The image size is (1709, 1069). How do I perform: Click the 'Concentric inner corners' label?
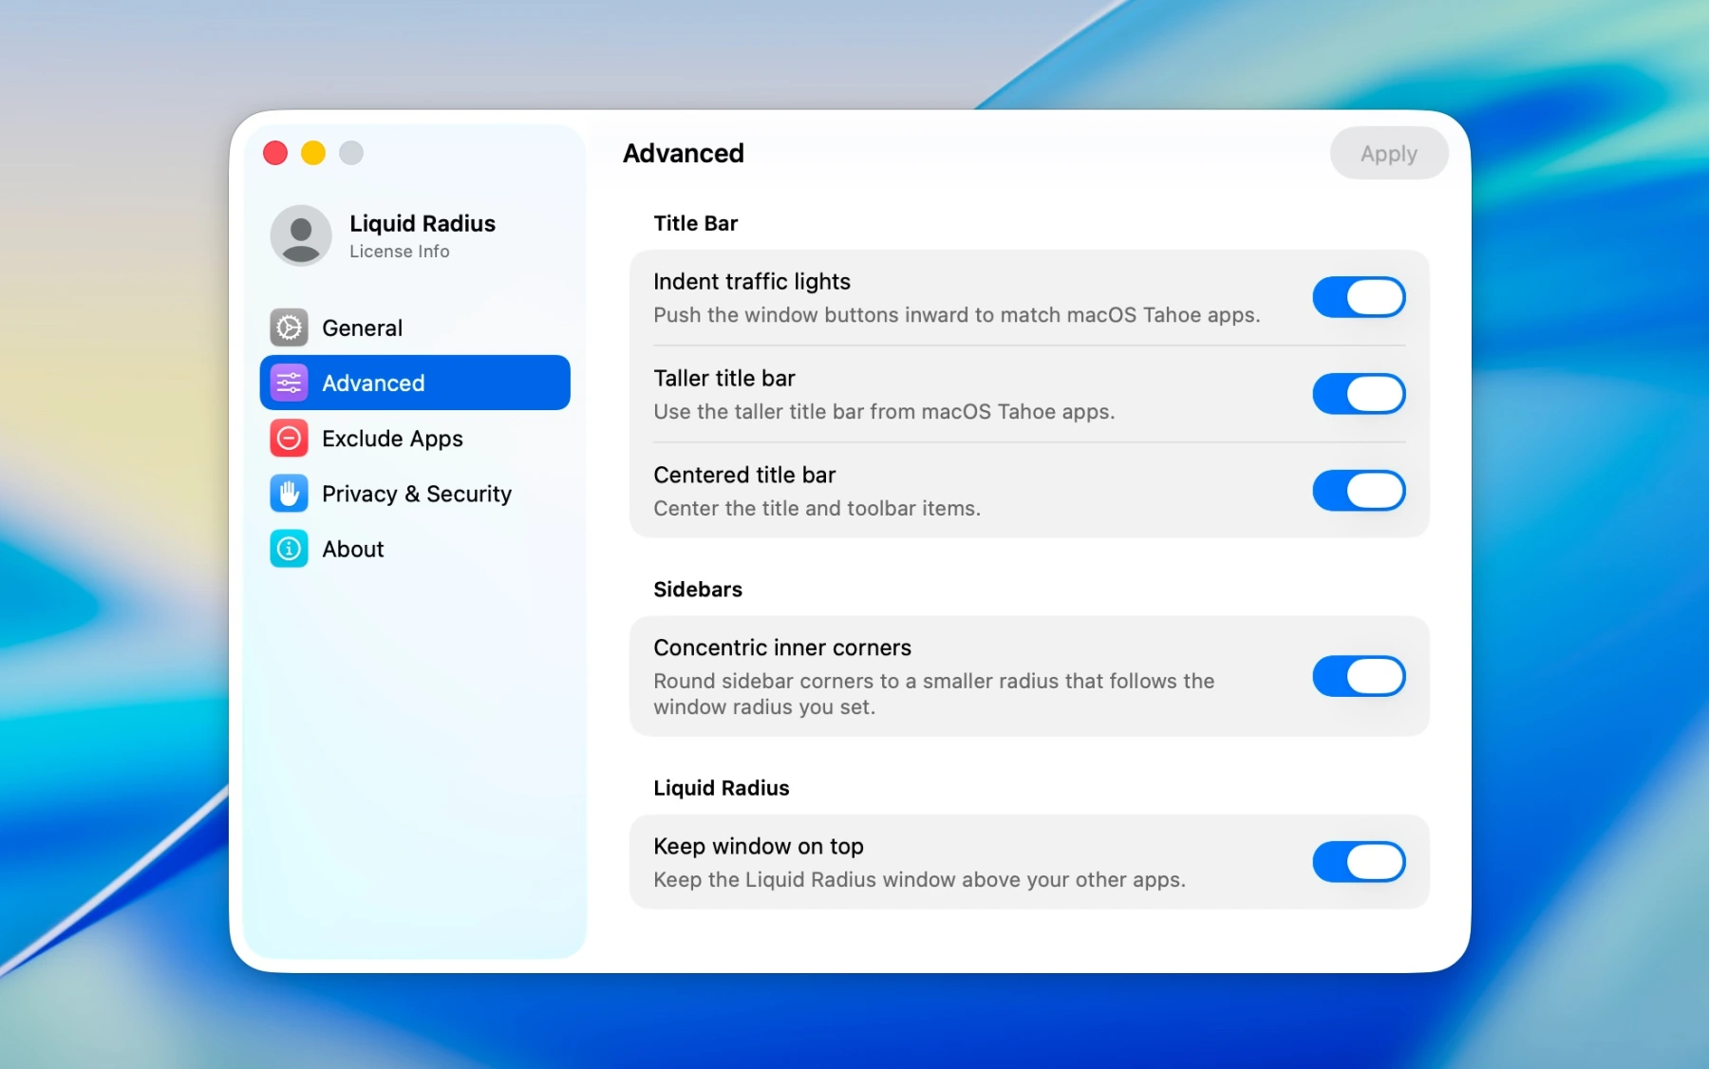(782, 647)
